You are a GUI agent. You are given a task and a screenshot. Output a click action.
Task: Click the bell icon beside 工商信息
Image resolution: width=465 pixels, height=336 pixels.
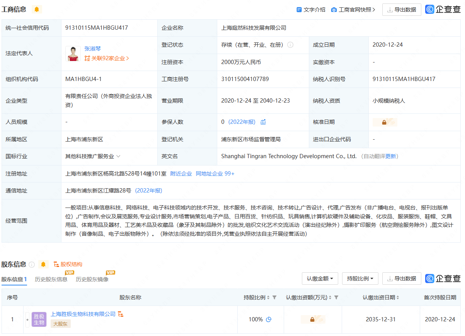(36, 9)
